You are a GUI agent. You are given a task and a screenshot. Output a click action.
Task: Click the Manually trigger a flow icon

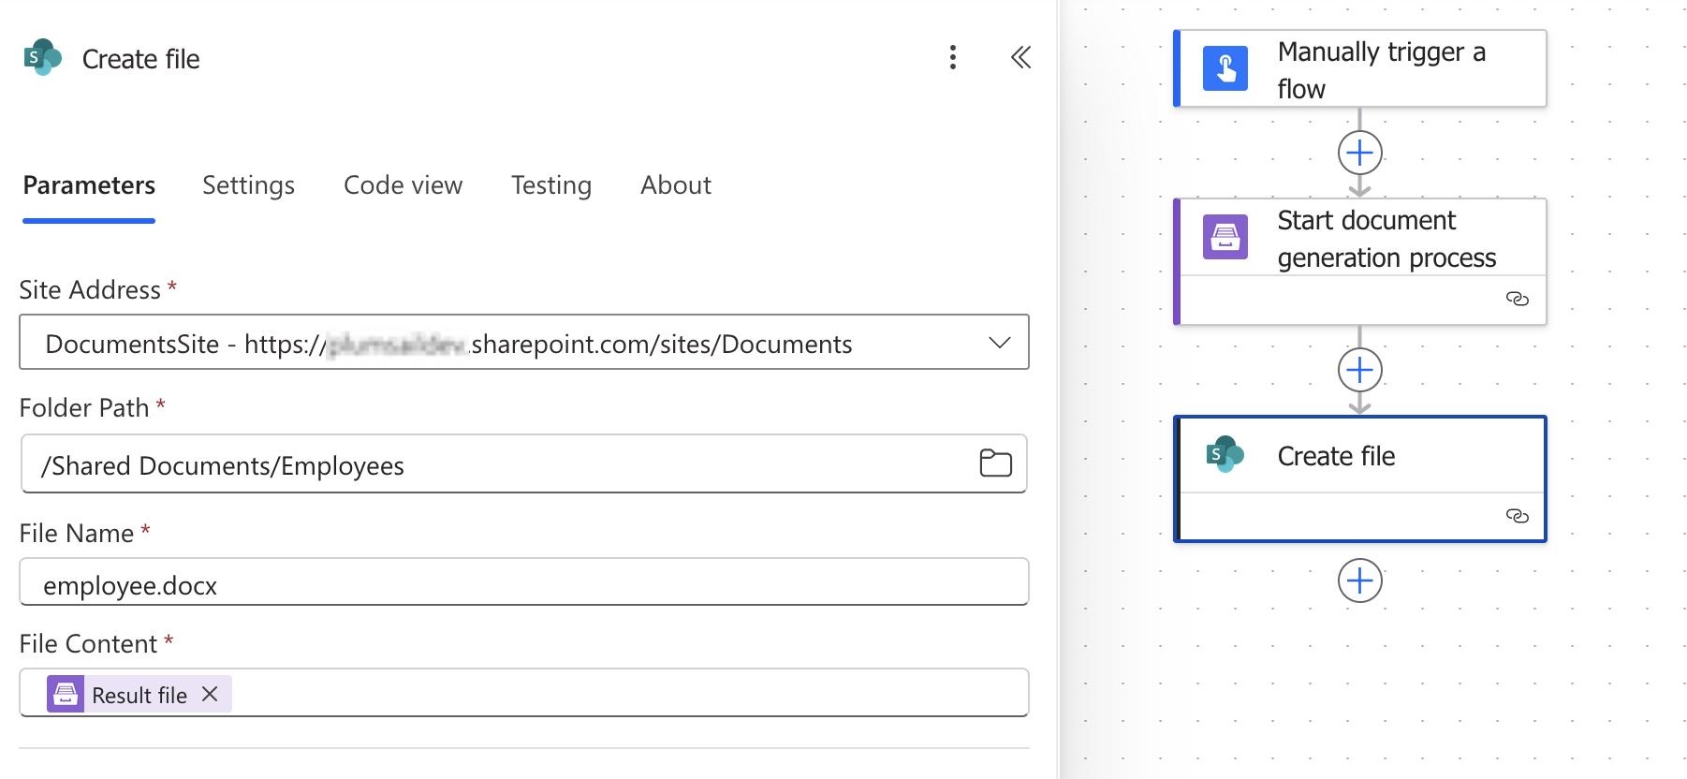tap(1225, 69)
